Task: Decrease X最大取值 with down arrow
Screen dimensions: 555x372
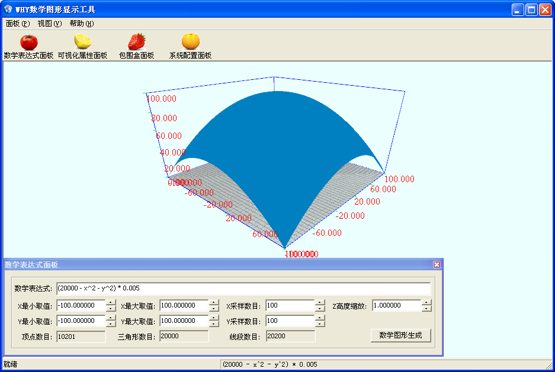Action: pos(214,308)
